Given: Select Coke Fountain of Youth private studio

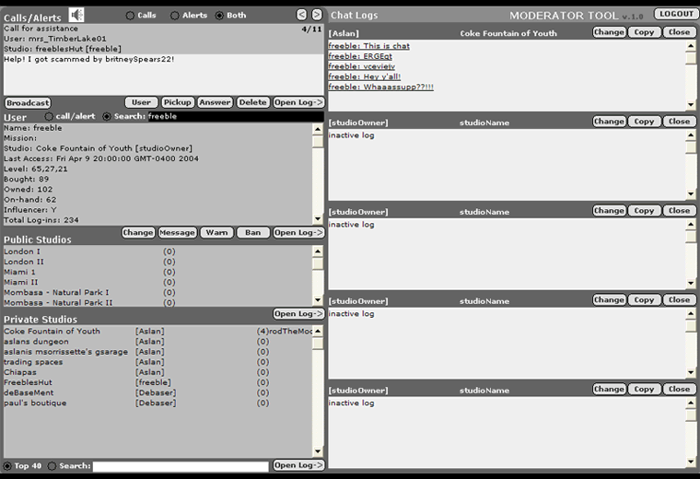Looking at the screenshot, I should (x=157, y=332).
